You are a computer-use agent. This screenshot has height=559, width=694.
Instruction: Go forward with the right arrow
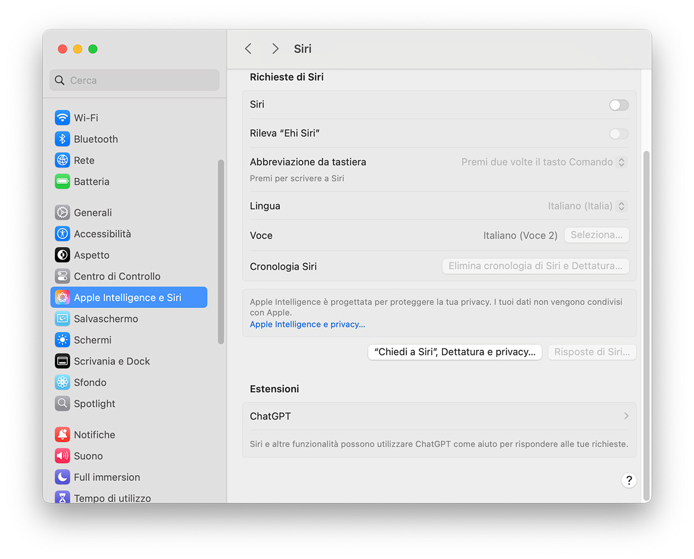pyautogui.click(x=275, y=49)
